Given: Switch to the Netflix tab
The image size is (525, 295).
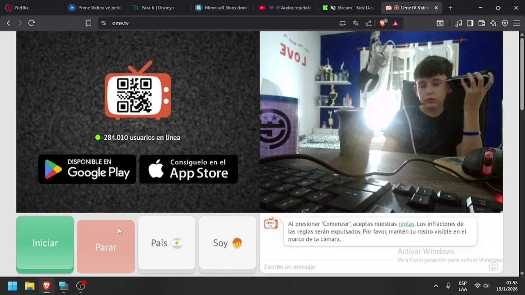Looking at the screenshot, I should [32, 7].
